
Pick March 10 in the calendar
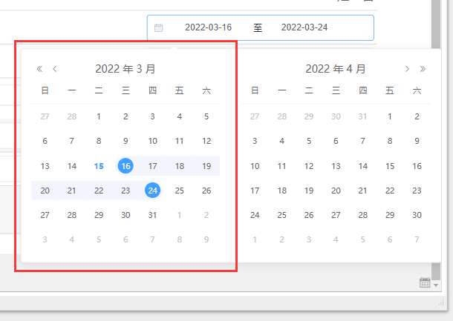(152, 141)
